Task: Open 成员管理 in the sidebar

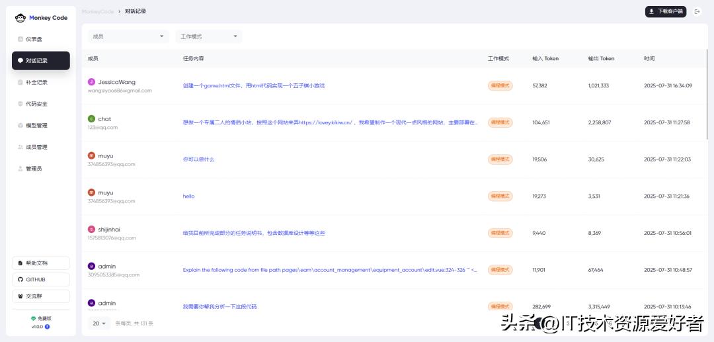Action: 41,147
